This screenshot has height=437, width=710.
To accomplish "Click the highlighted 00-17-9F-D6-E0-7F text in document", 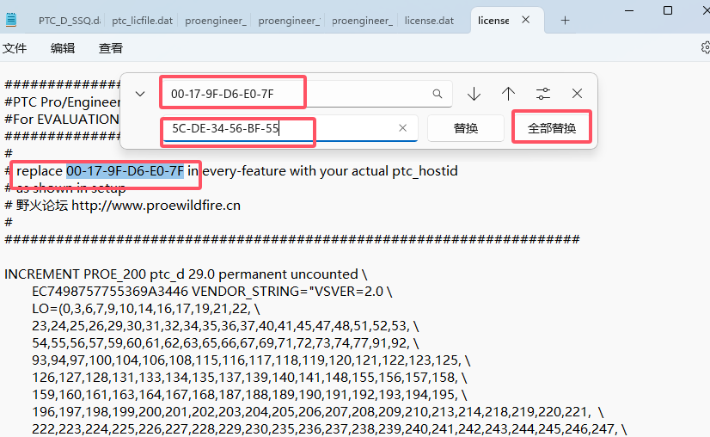I will (x=125, y=171).
